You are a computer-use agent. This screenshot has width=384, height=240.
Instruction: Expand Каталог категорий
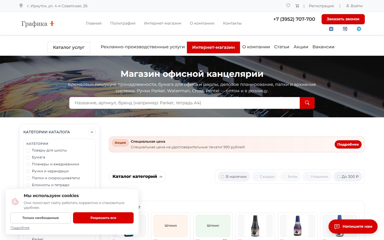(137, 177)
